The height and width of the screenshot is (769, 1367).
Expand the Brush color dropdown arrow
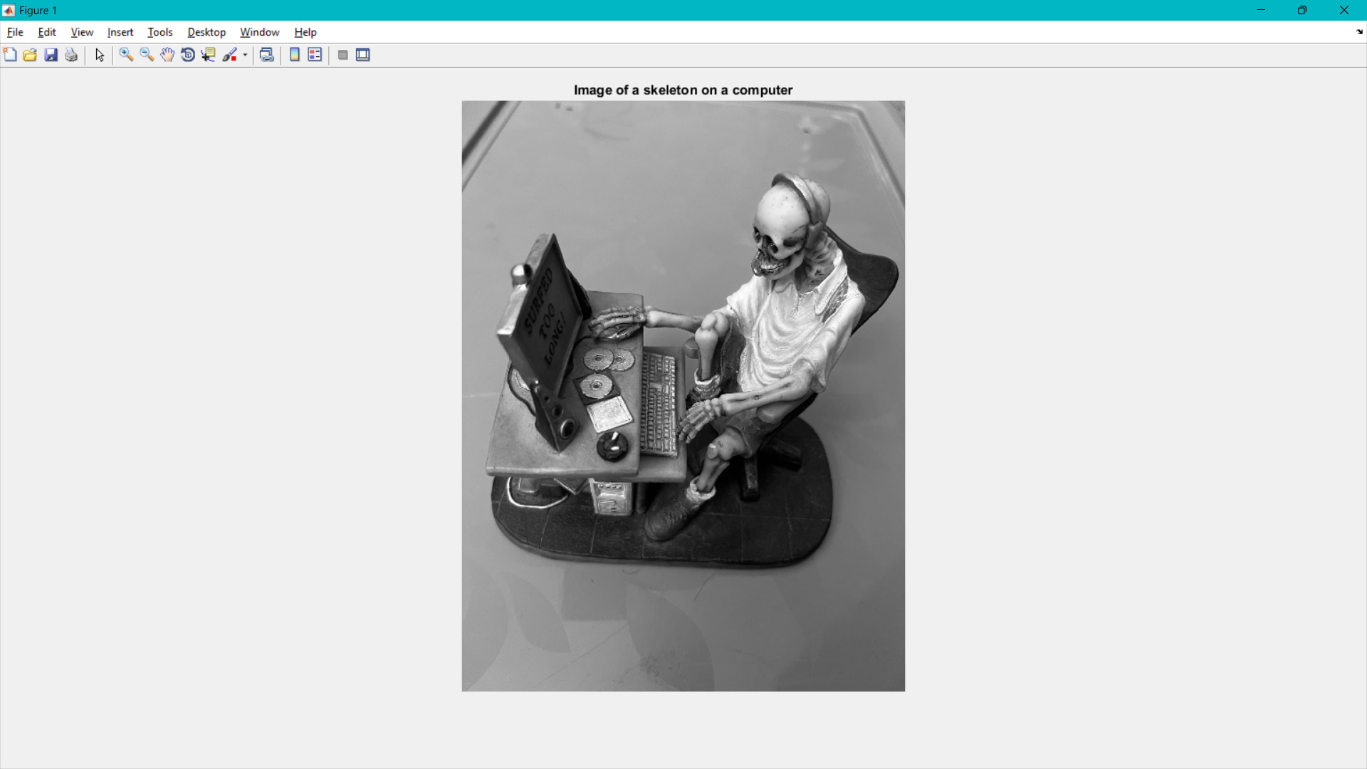[x=245, y=55]
